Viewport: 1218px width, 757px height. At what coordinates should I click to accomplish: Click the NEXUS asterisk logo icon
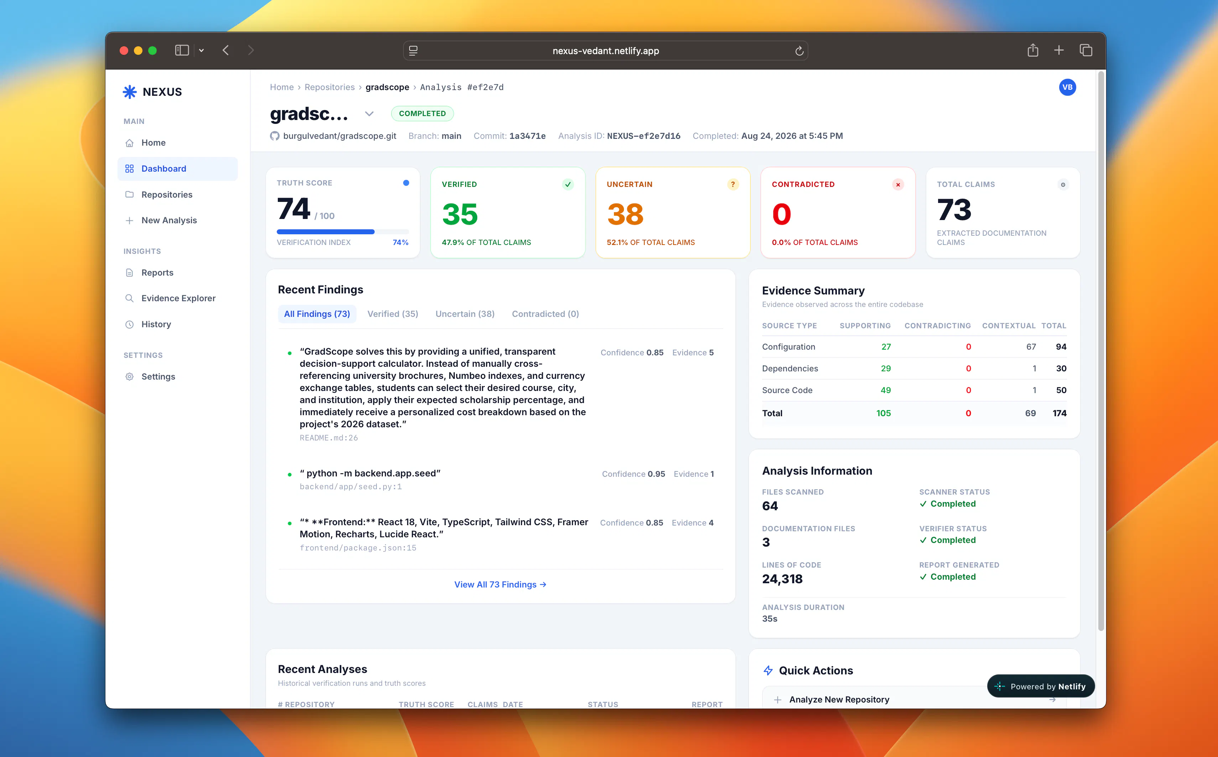(130, 92)
